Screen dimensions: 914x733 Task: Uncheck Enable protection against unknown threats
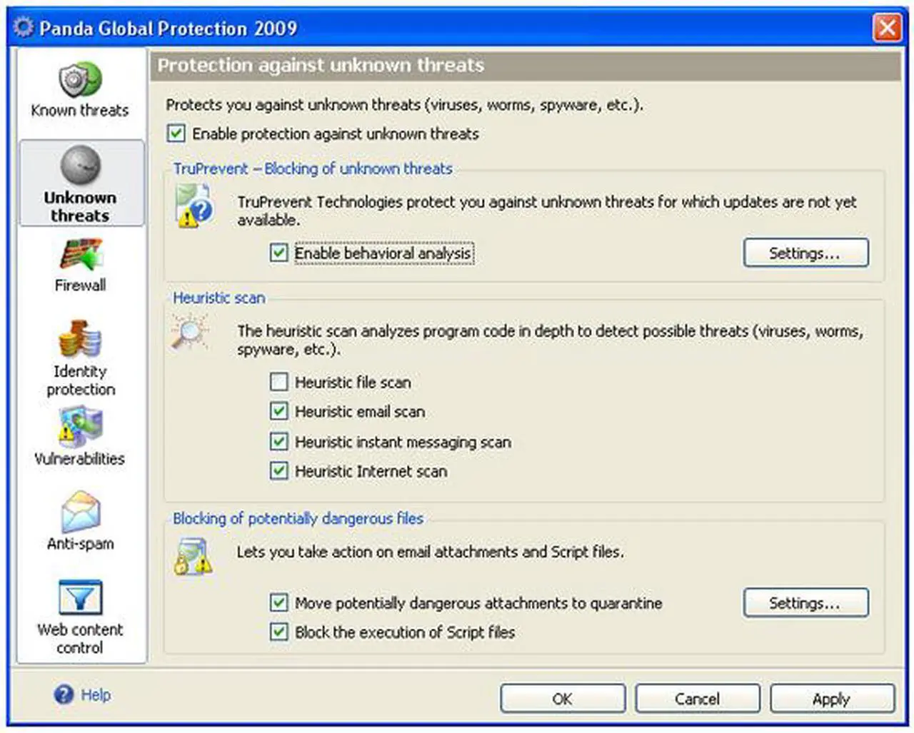click(176, 133)
